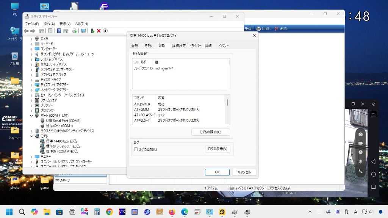This screenshot has height=218, width=388.
Task: Click the green update driver toolbar icon
Action: point(92,31)
